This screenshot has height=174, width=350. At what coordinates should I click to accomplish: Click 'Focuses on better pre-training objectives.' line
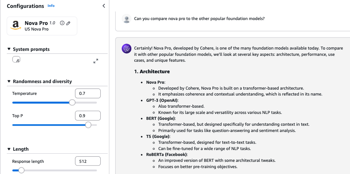(x=198, y=166)
